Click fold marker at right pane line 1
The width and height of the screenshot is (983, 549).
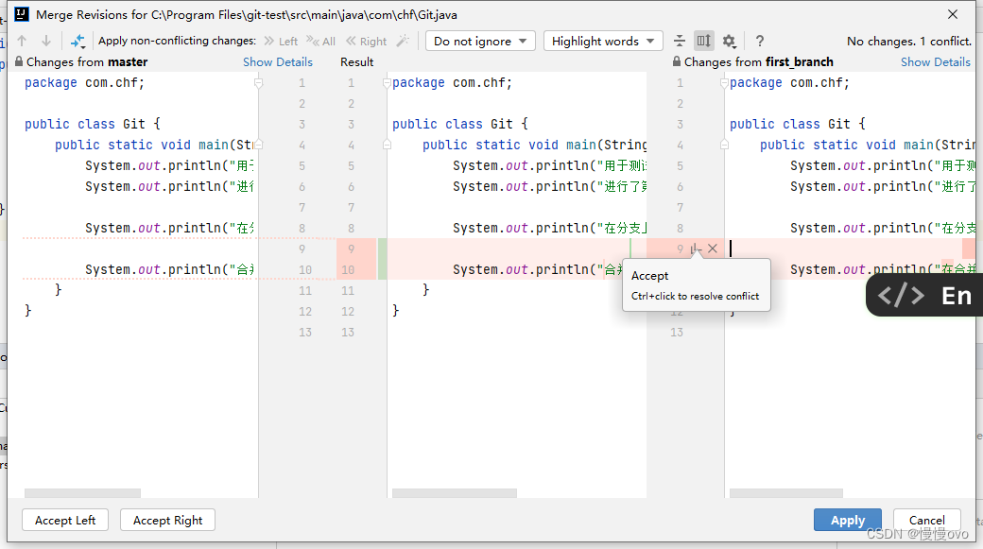point(724,83)
